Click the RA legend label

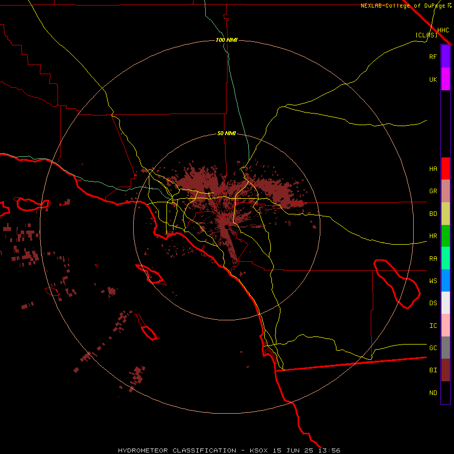point(433,259)
